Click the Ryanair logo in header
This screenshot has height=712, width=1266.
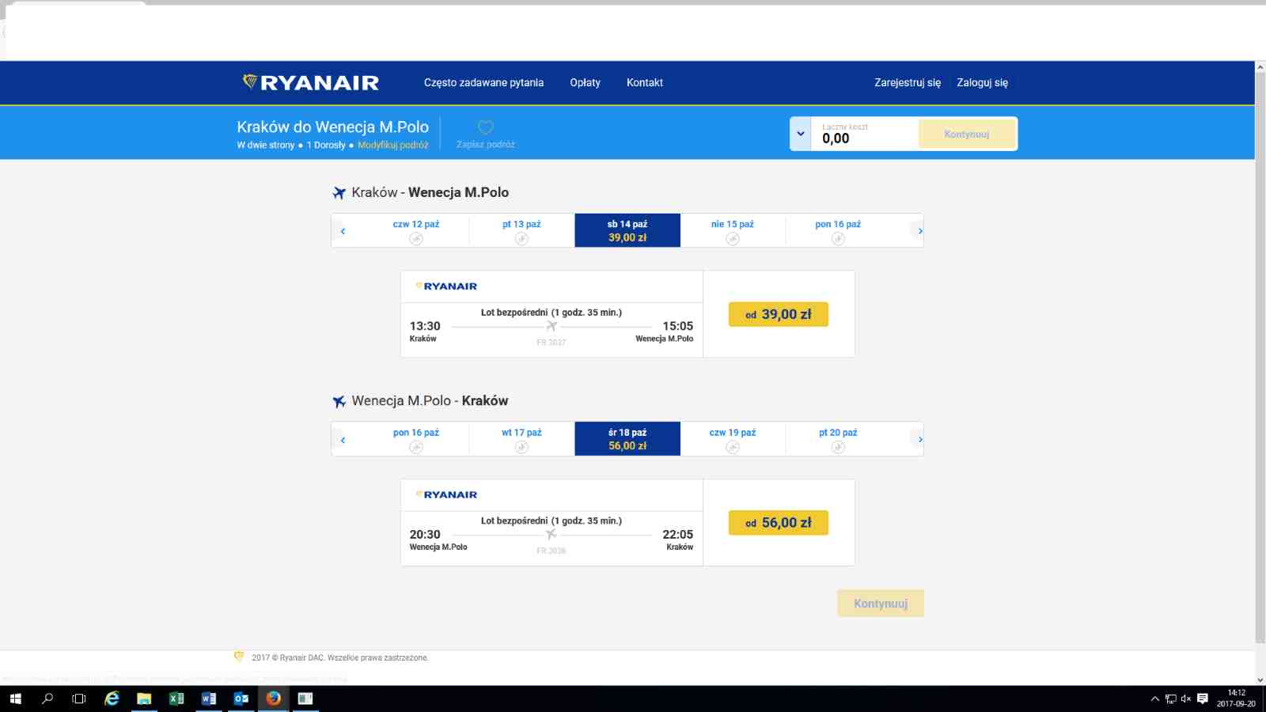310,82
